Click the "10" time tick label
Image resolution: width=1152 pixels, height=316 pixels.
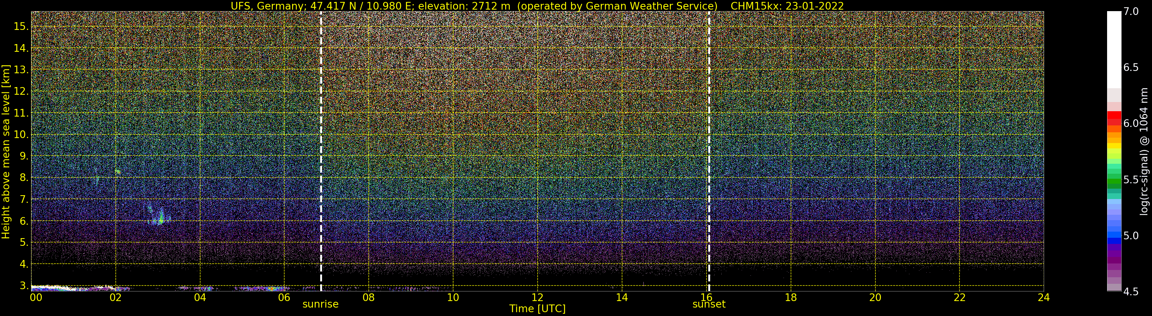point(453,298)
